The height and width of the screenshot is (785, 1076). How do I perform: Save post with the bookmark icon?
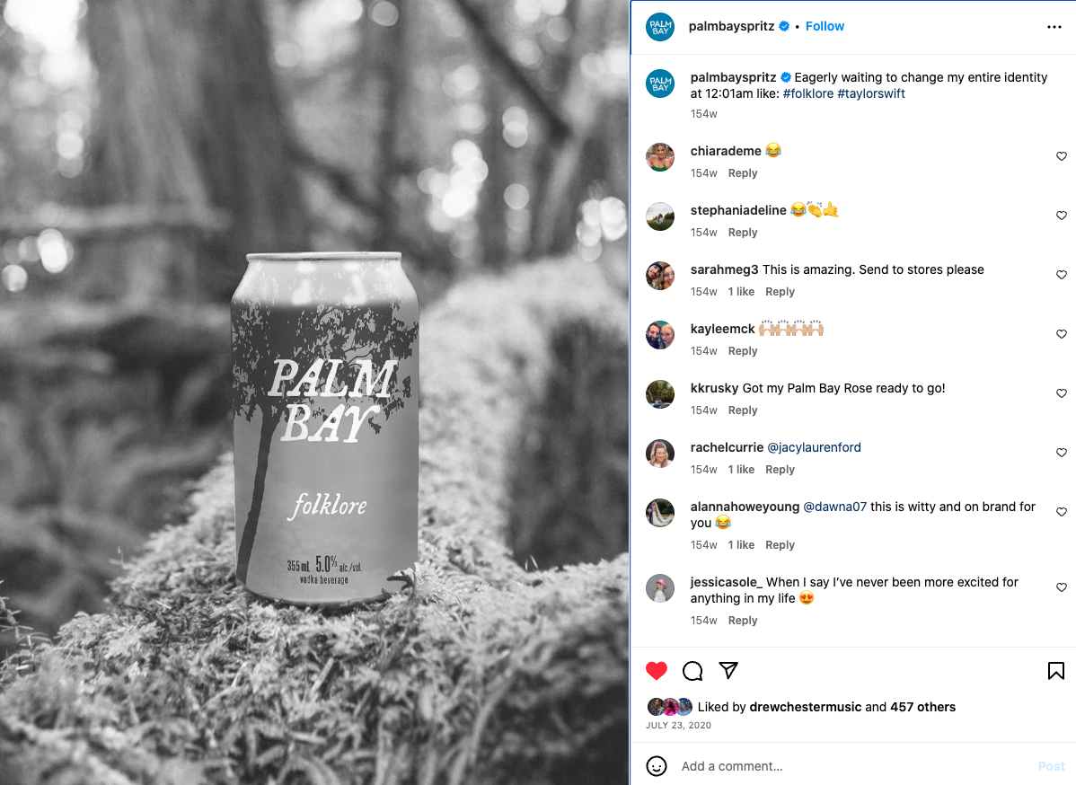(1055, 670)
